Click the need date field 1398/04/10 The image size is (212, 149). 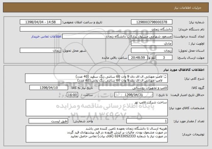point(49,87)
